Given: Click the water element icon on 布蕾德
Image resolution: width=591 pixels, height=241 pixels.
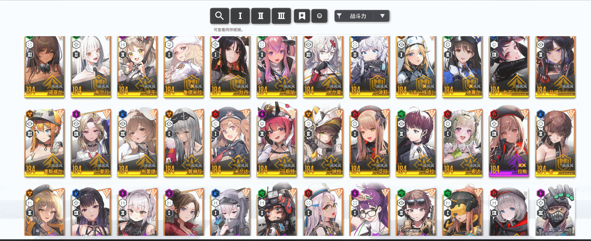Looking at the screenshot, I should [122, 114].
